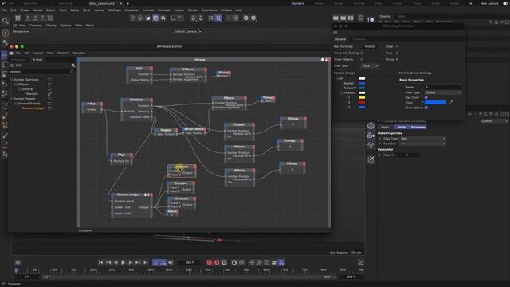Open the Function dropdown in Node Properties
510x287 pixels.
click(x=422, y=143)
